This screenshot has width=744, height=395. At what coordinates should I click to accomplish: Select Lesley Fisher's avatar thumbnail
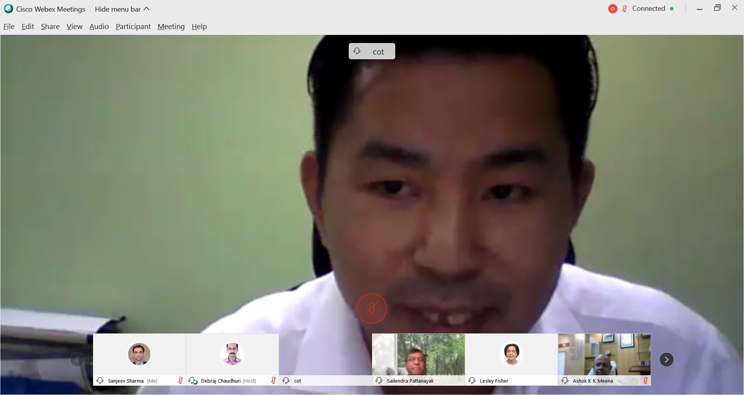511,354
